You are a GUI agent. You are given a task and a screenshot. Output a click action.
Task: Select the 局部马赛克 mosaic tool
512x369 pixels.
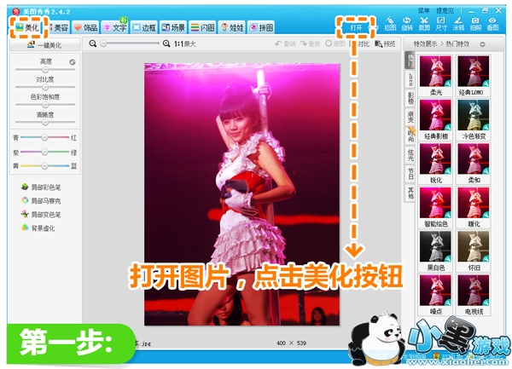[x=41, y=201]
